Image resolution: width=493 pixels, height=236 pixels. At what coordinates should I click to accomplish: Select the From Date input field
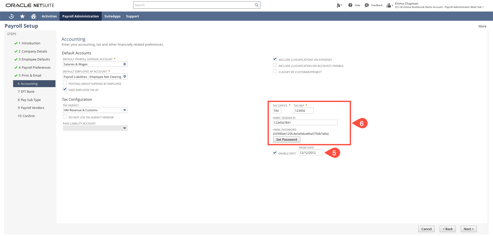[x=310, y=152]
